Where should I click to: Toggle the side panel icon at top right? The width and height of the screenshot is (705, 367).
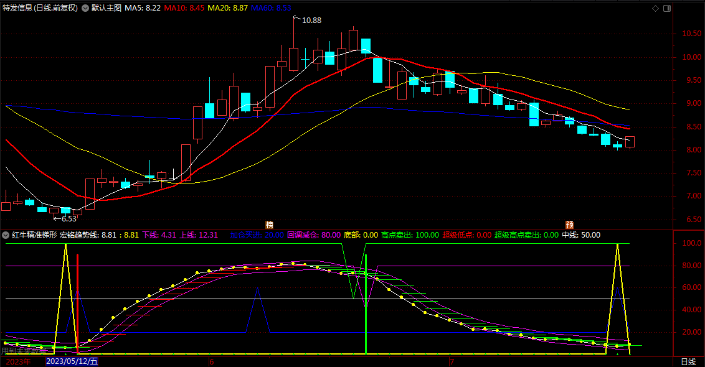click(x=667, y=8)
